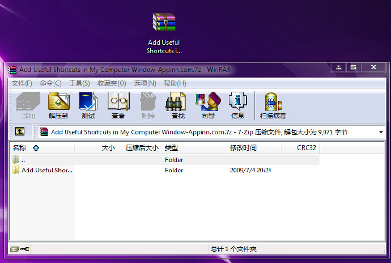Click the 2009/7/4 20:24 date cell
The width and height of the screenshot is (391, 263).
250,170
